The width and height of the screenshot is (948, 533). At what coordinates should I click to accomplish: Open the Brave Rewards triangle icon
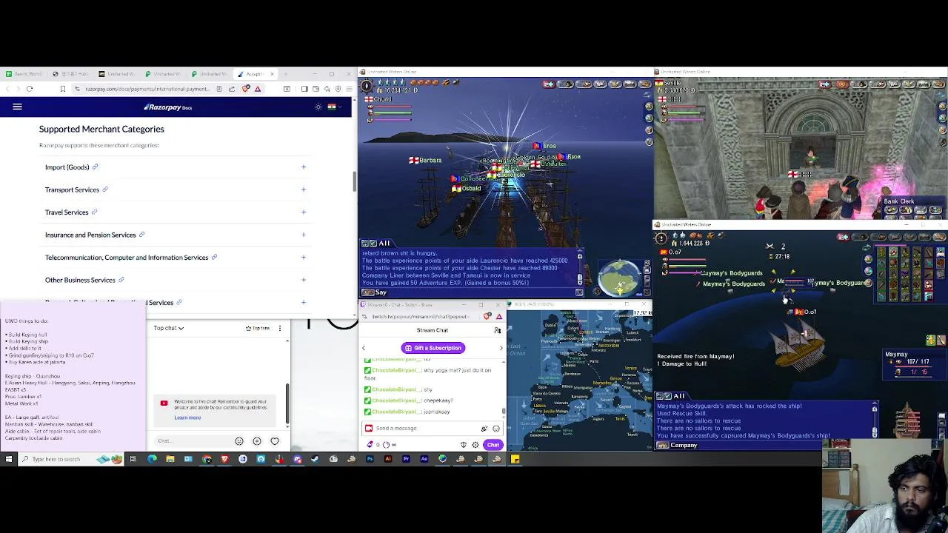point(258,89)
